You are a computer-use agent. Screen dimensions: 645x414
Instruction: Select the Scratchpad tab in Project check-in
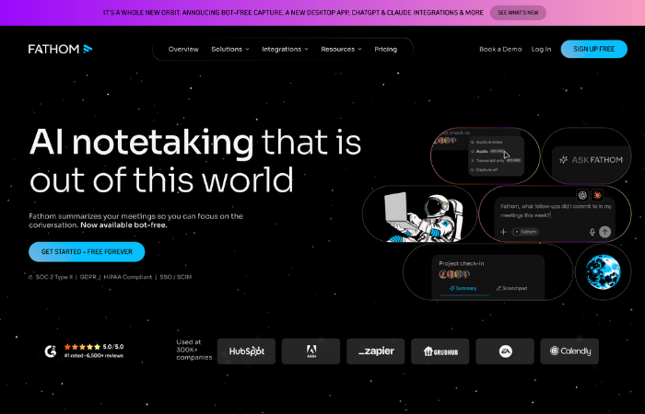(511, 288)
